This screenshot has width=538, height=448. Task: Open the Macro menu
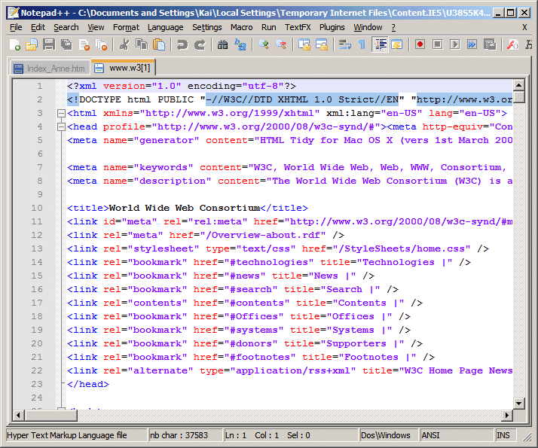[x=242, y=27]
